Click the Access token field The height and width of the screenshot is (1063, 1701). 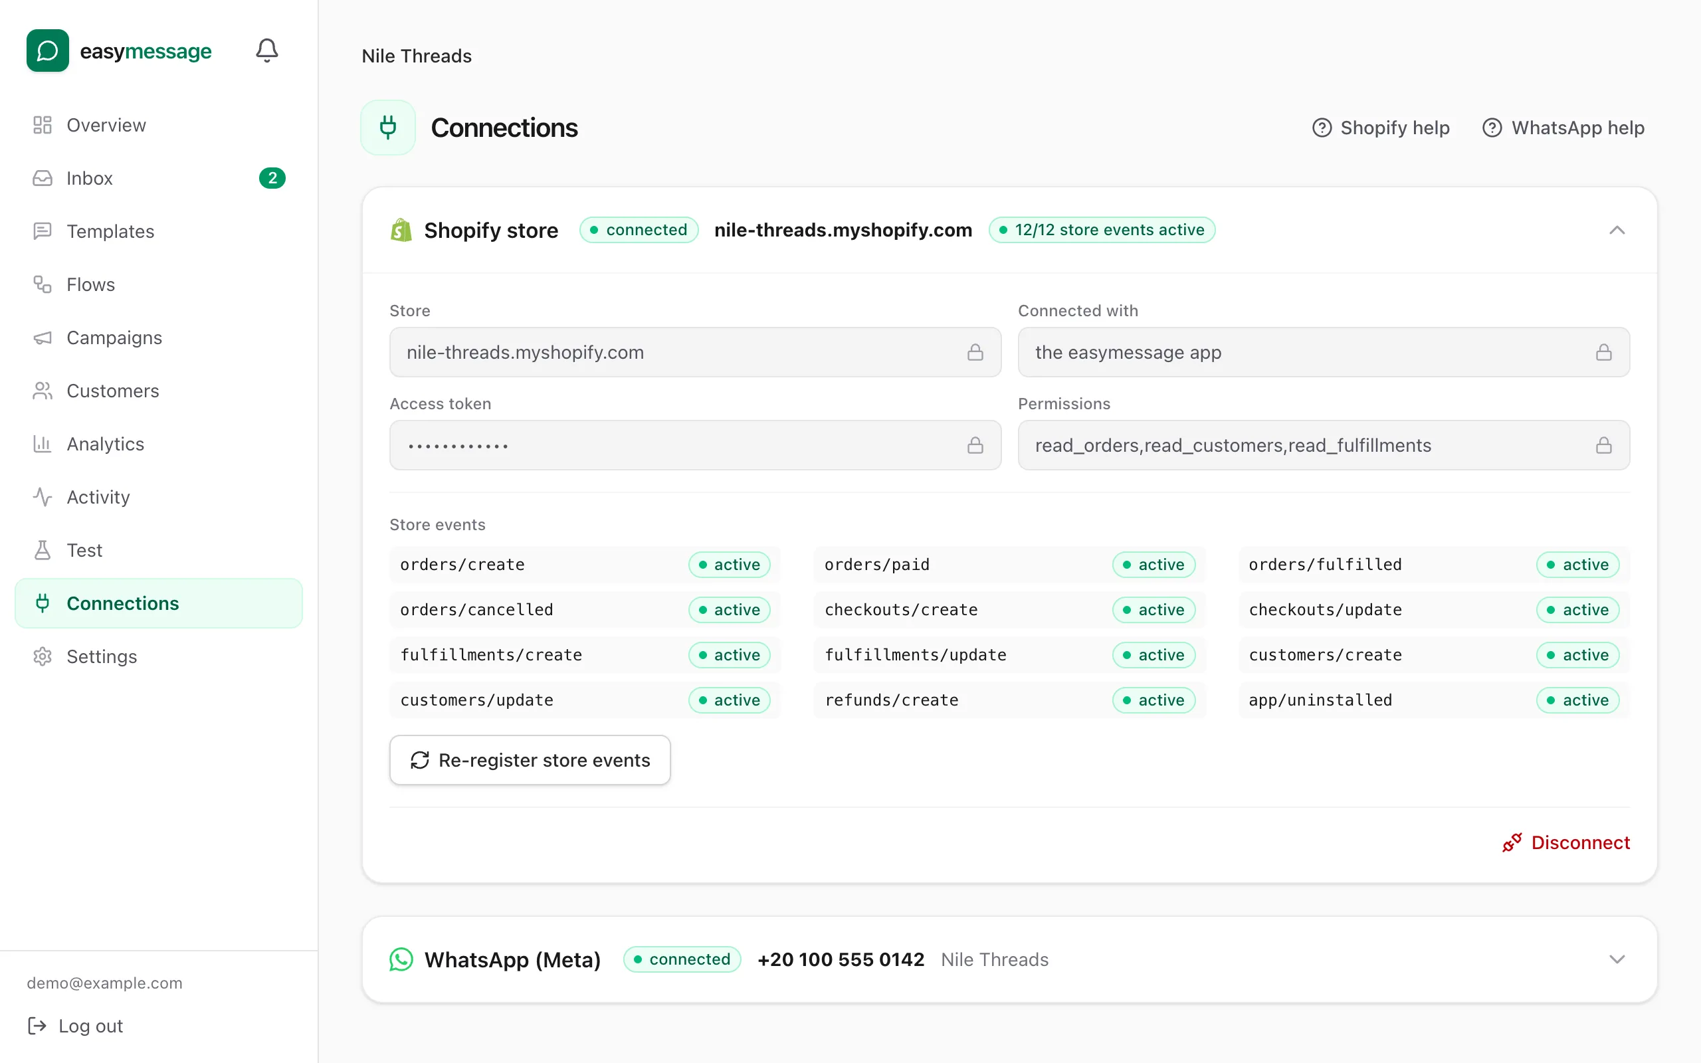click(695, 445)
